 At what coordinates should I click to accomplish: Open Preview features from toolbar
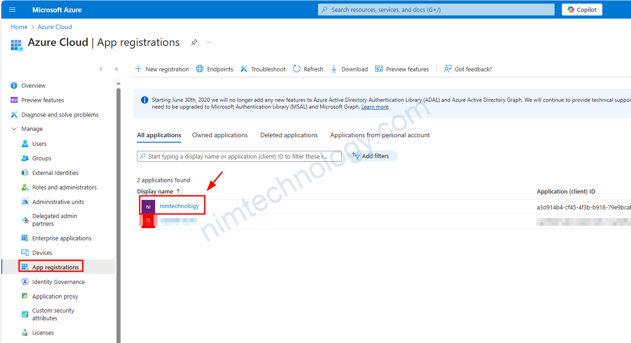point(402,69)
